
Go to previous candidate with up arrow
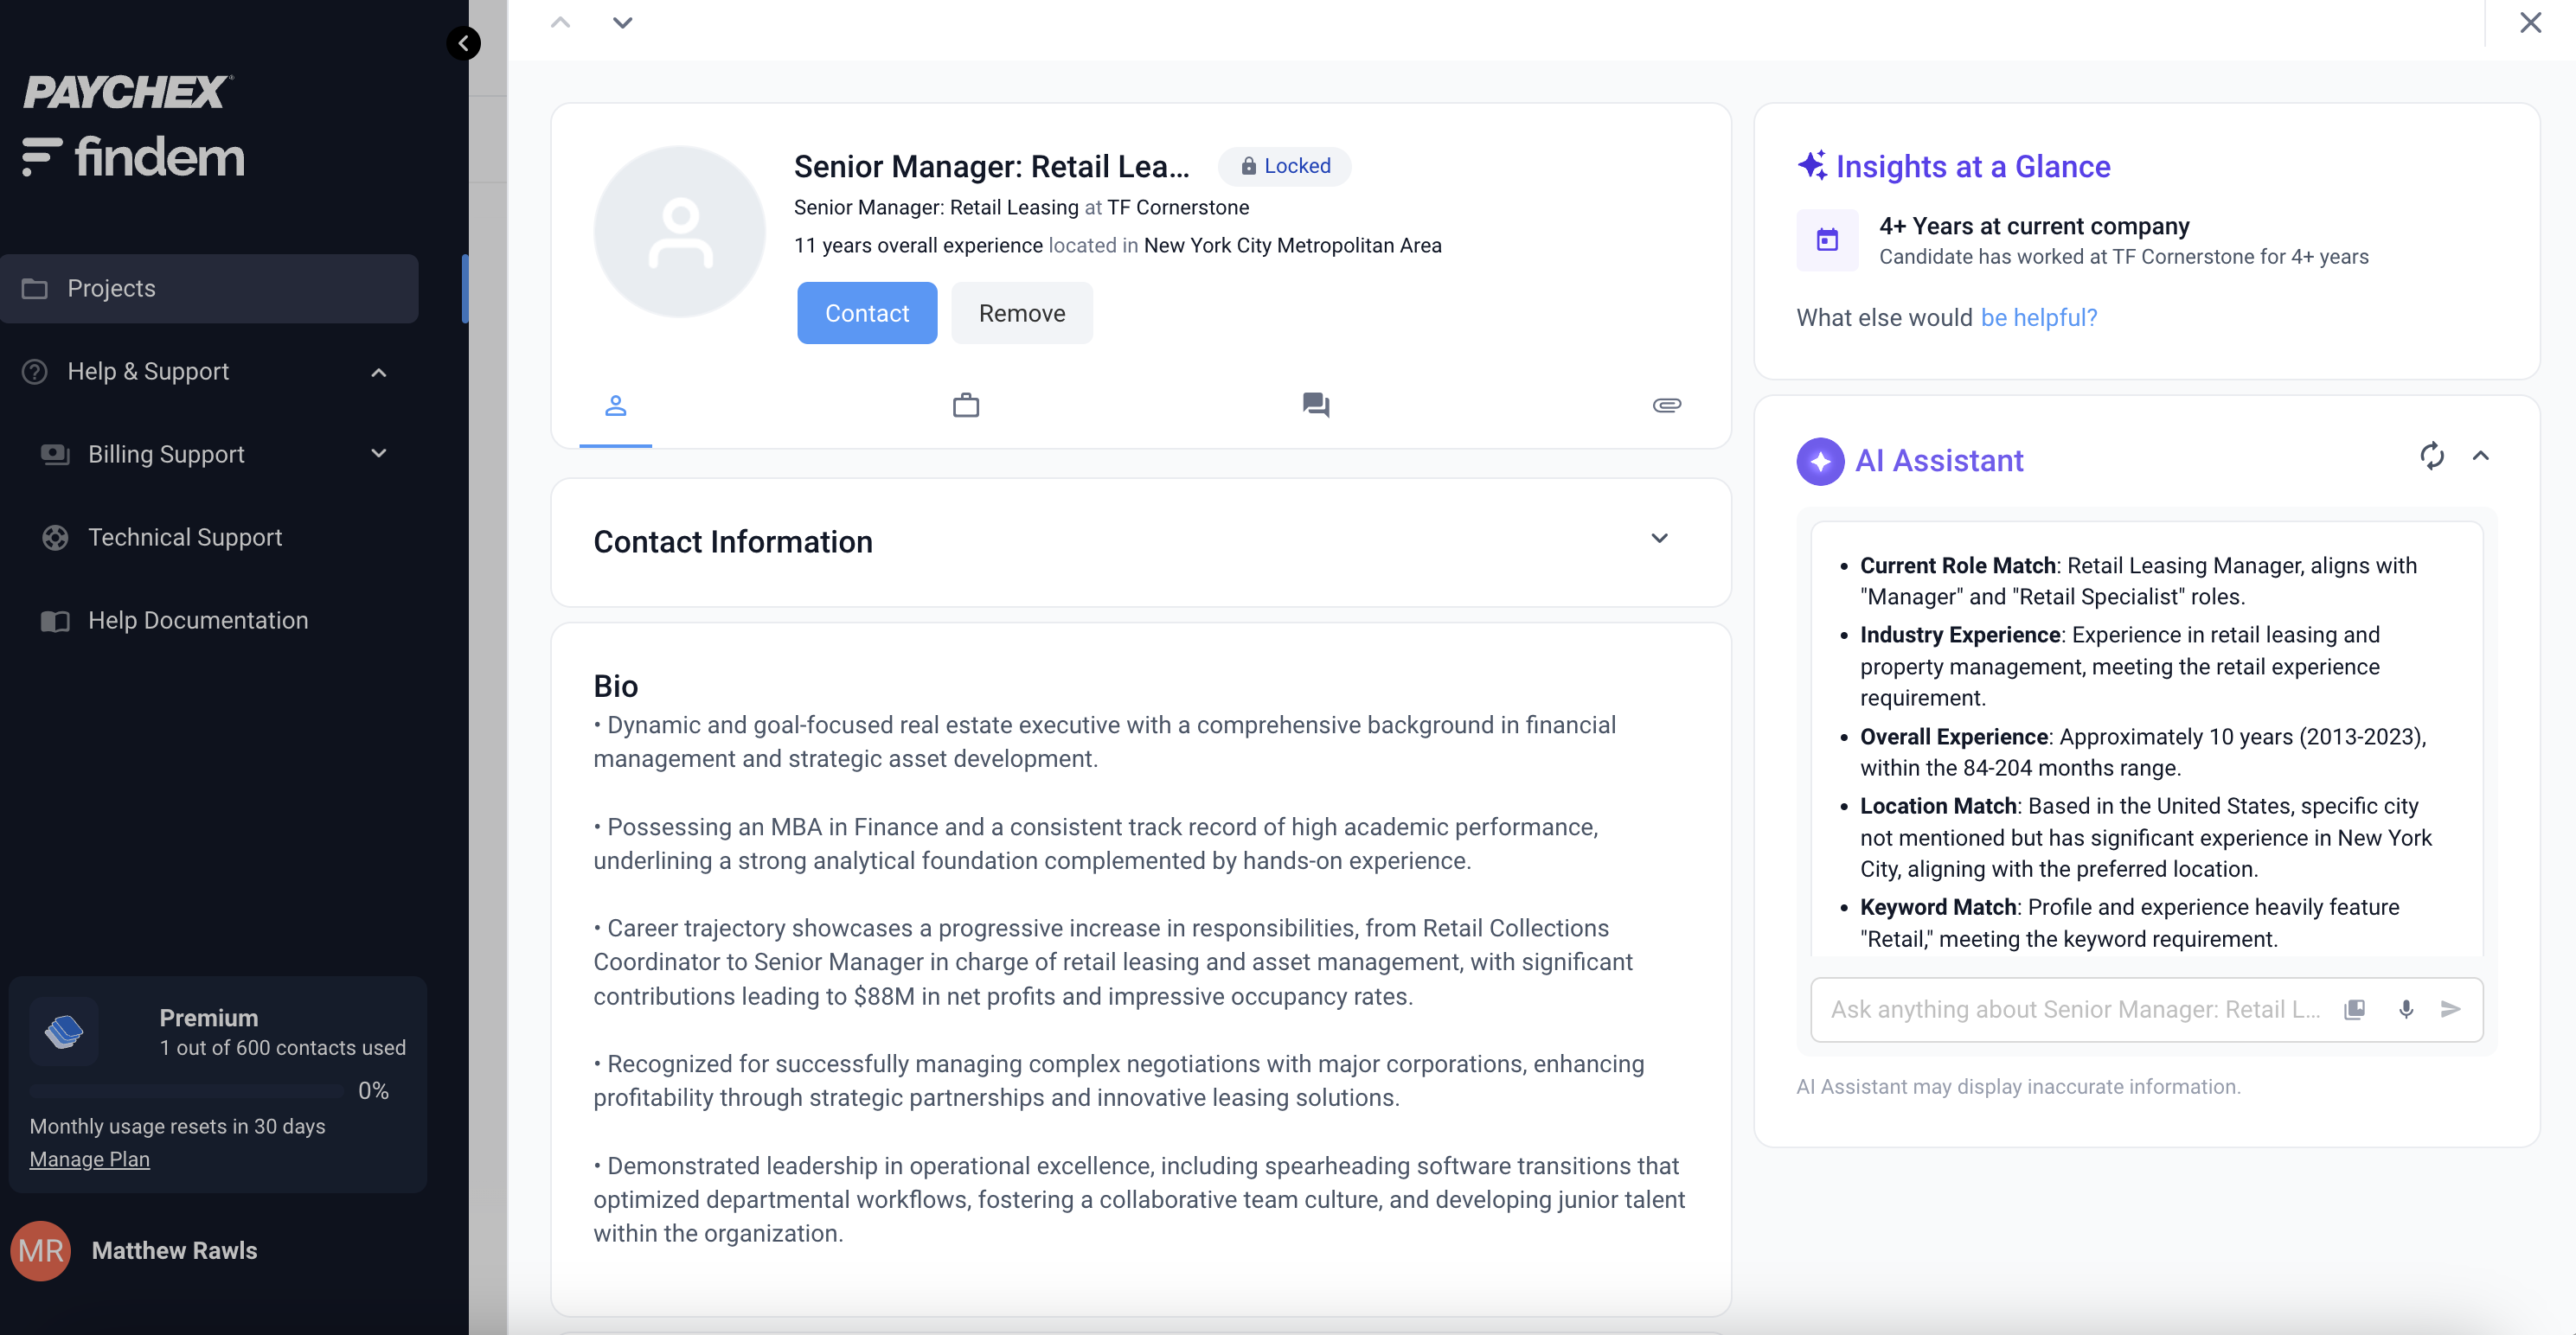(x=560, y=23)
